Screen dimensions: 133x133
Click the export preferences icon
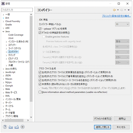[x=16, y=127]
